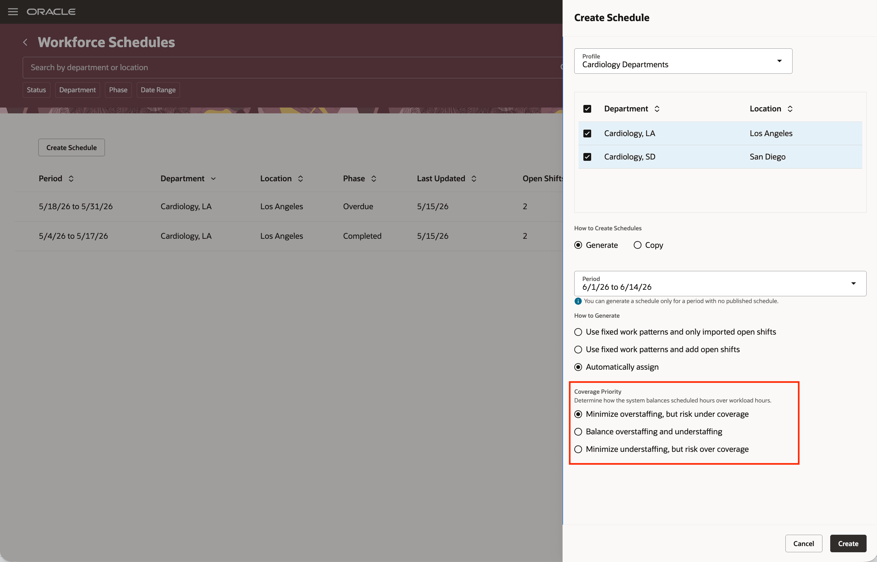Image resolution: width=877 pixels, height=562 pixels.
Task: Click the info icon below Period field
Action: (578, 301)
